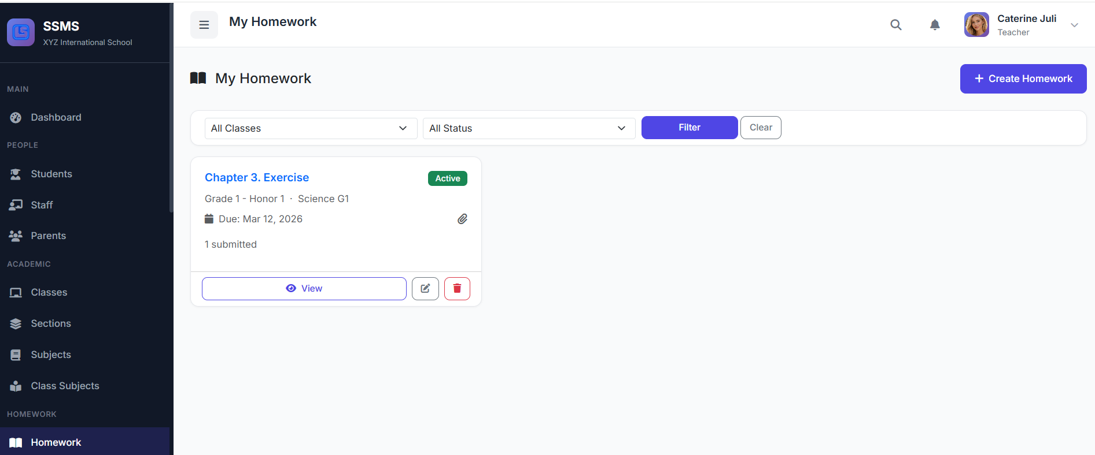Go to Dashboard in sidebar
The height and width of the screenshot is (455, 1095).
[x=56, y=117]
